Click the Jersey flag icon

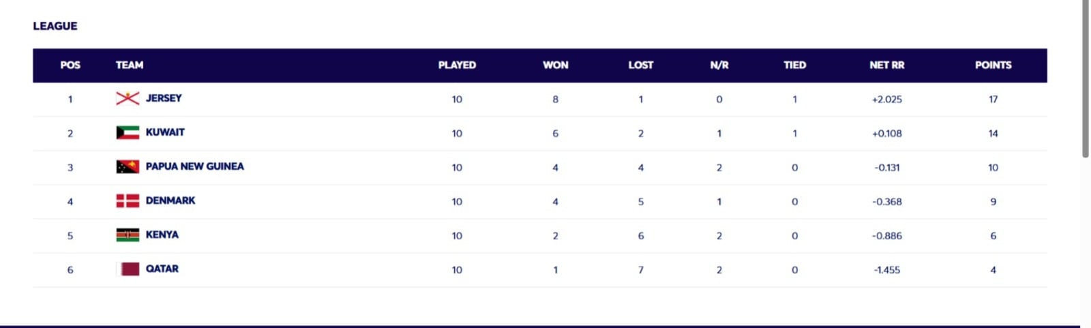pyautogui.click(x=128, y=98)
